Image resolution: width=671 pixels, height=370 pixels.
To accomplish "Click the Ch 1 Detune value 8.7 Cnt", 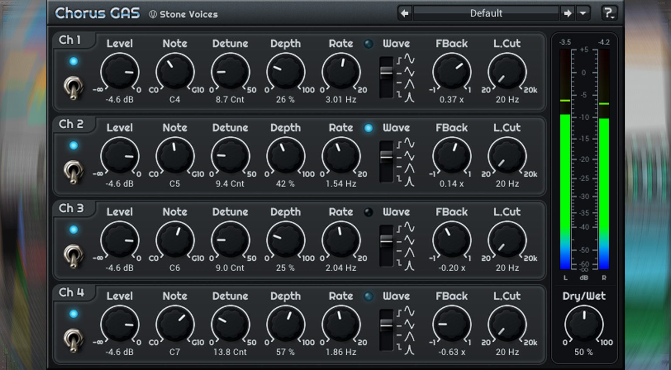I will 230,100.
